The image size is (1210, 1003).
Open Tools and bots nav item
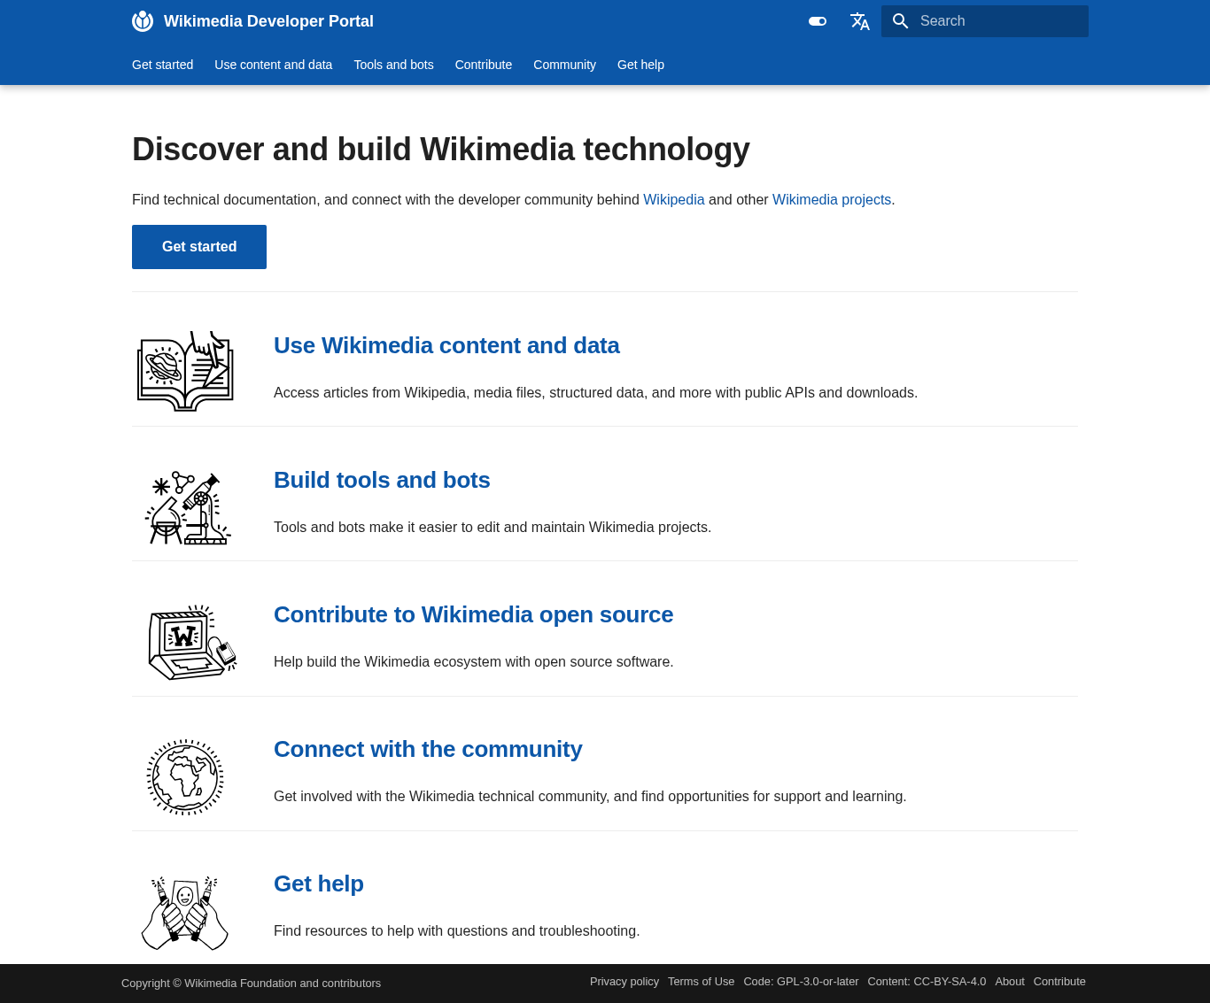tap(393, 65)
